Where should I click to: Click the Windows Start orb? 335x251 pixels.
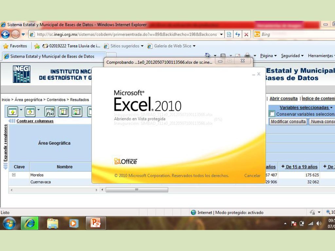click(9, 223)
